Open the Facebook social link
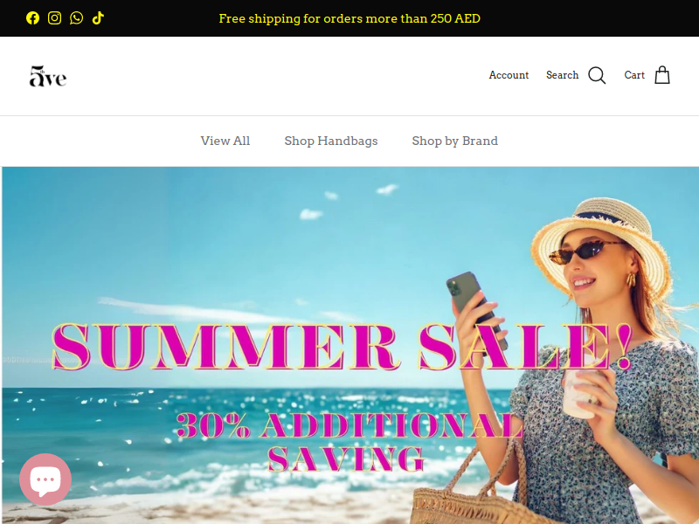Screen dimensions: 699x524 point(32,18)
